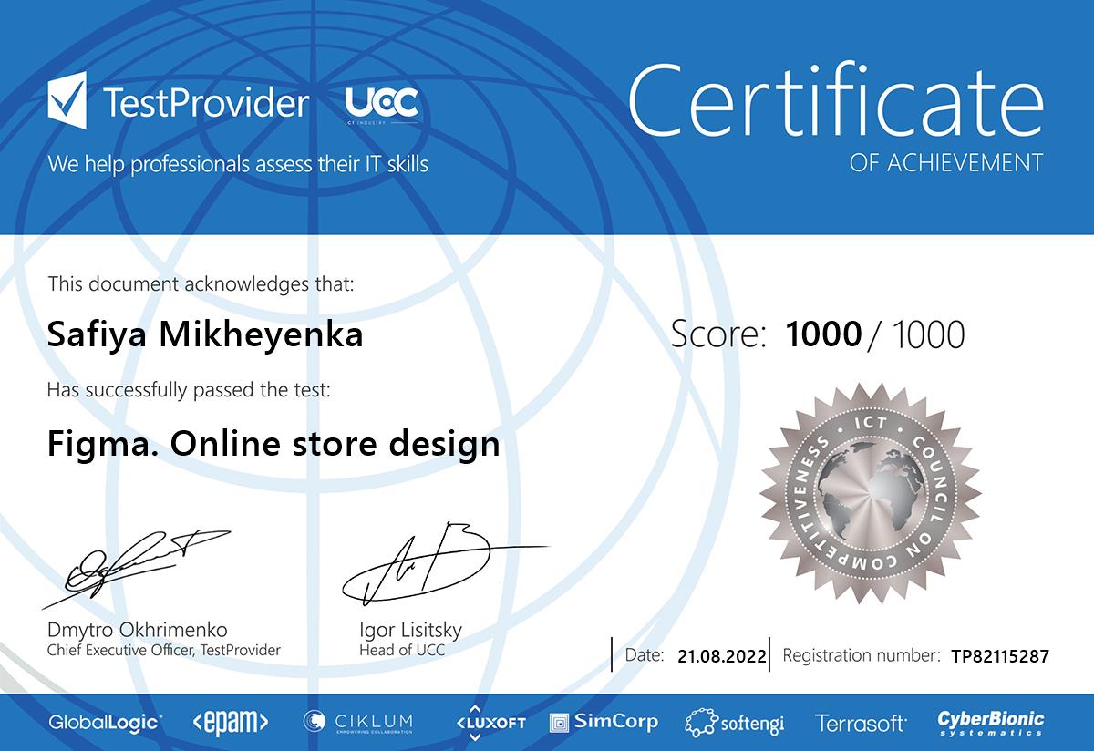Click the date 21.08.2022
Image resolution: width=1094 pixels, height=751 pixels.
(721, 655)
